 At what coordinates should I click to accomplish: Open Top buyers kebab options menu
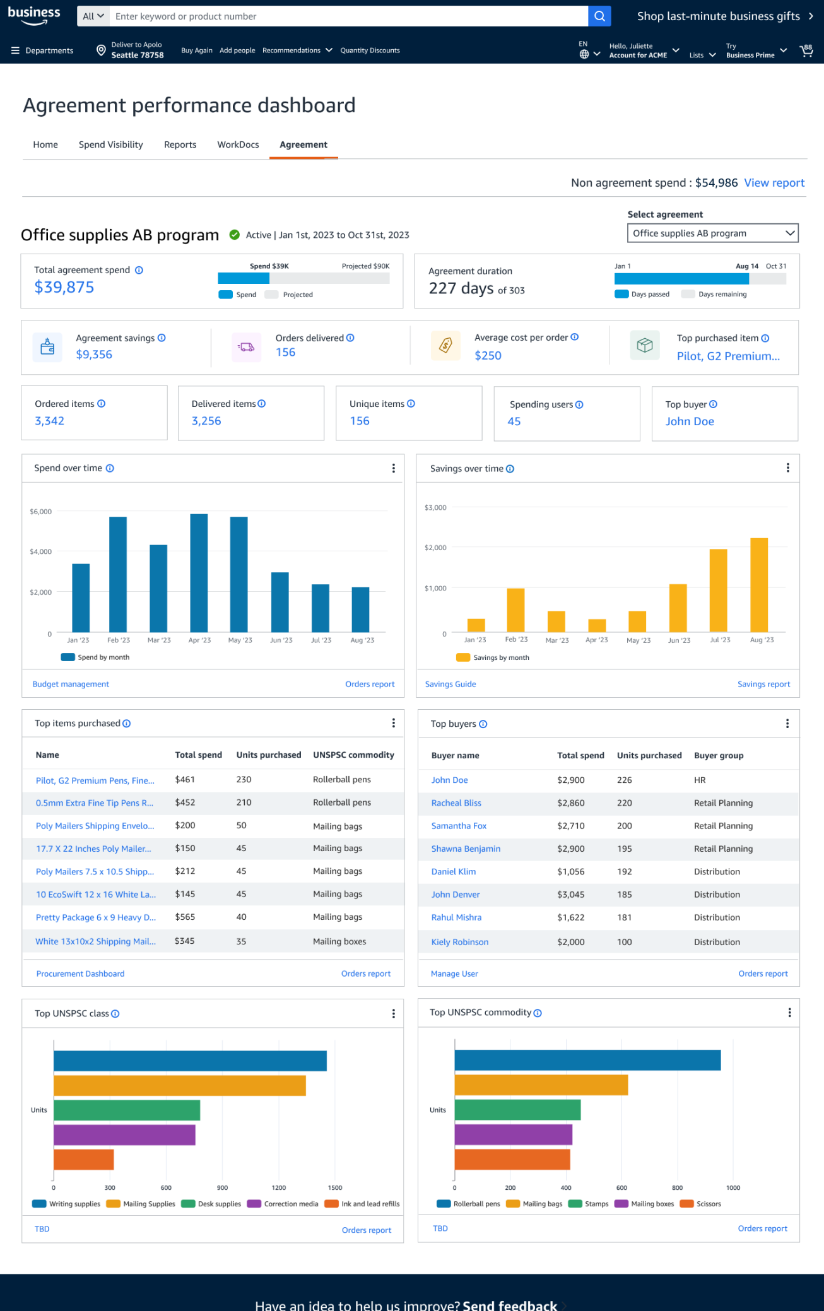click(x=787, y=724)
